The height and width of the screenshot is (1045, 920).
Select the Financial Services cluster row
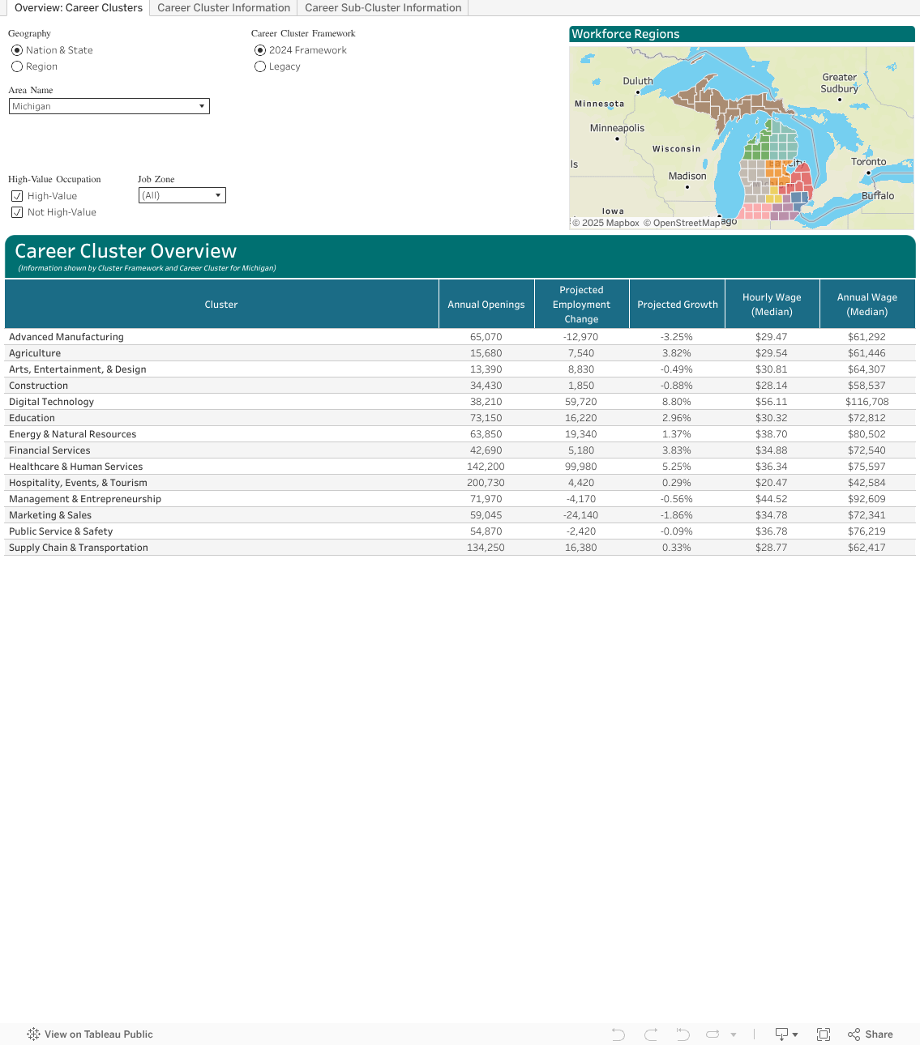tap(460, 450)
